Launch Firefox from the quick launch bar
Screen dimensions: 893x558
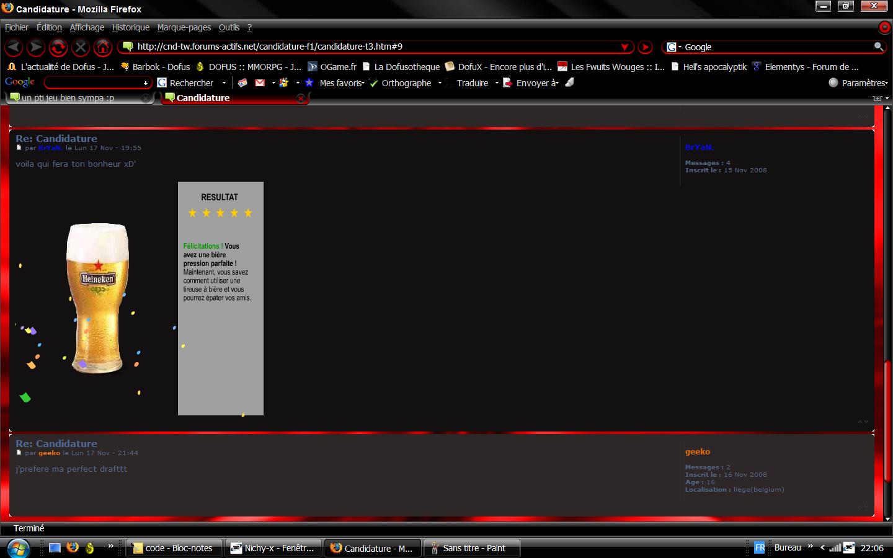click(x=73, y=547)
